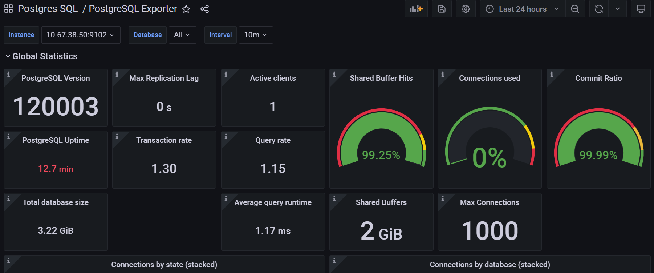The height and width of the screenshot is (273, 654).
Task: Open Total database size panel title menu
Action: point(56,202)
